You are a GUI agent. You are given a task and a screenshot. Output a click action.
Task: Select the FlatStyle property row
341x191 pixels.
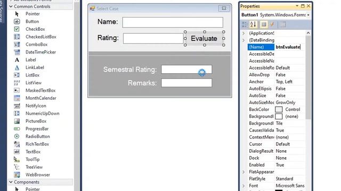coord(276,179)
